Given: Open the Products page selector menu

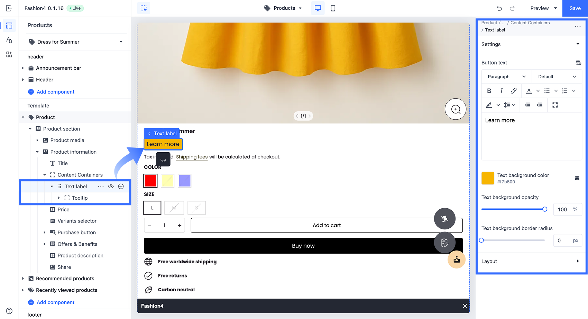Looking at the screenshot, I should tap(283, 8).
